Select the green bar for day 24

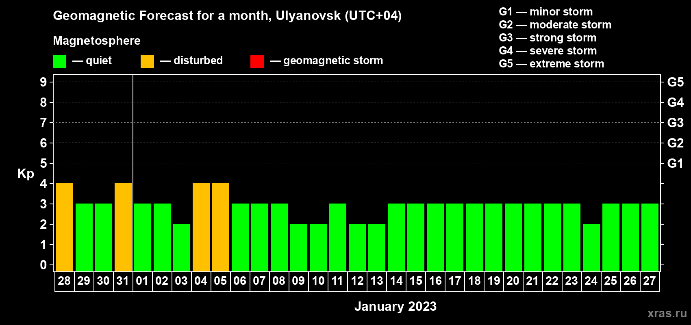point(591,248)
